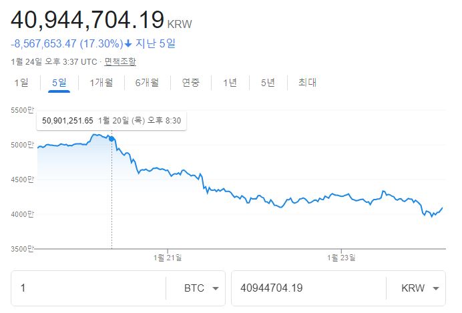Expand the BTC currency dropdown
The image size is (462, 313).
[202, 288]
